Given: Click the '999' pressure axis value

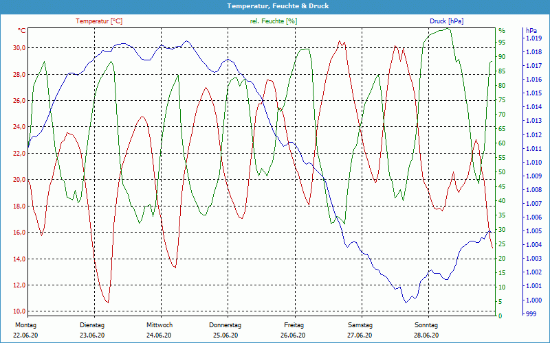Looking at the screenshot, I should pos(531,314).
